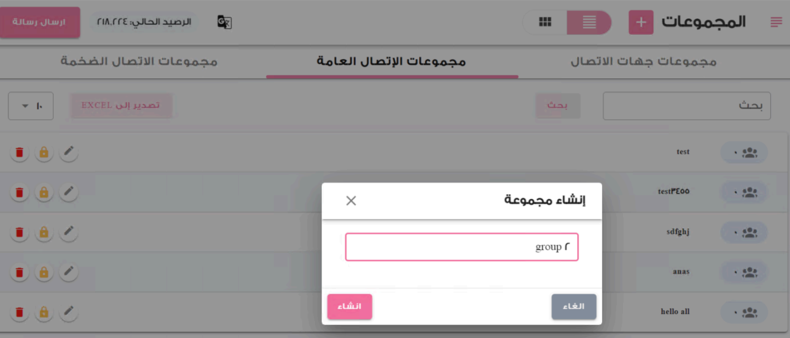Open the مجموعات جهات الاتصال tab
Viewport: 790px width, 338px height.
click(644, 62)
